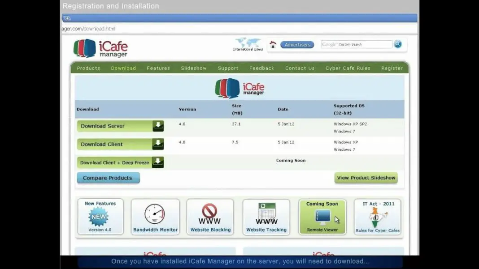
Task: Click the View Product Slideshow button
Action: [x=366, y=178]
